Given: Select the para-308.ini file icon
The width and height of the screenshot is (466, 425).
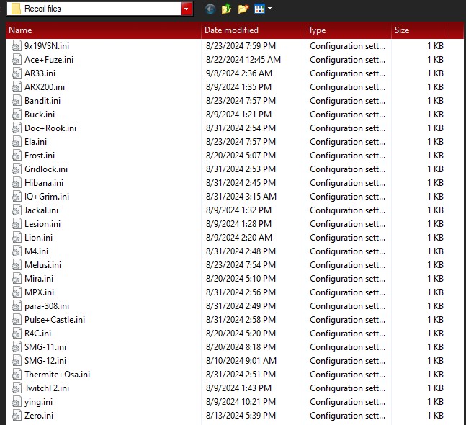Looking at the screenshot, I should (17, 305).
